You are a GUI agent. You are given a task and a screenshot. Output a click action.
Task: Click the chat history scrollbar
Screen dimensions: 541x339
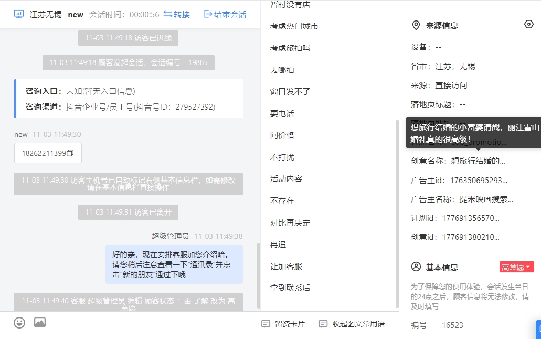tap(258, 276)
